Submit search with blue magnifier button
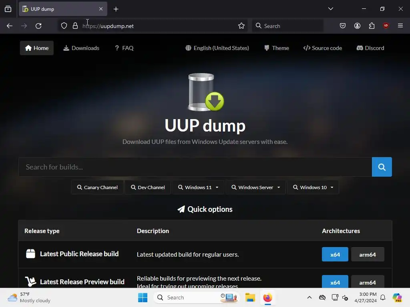 click(x=382, y=167)
